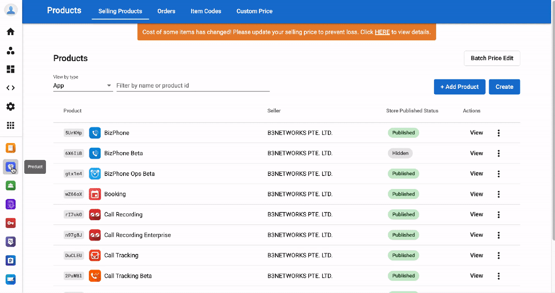This screenshot has width=555, height=293.
Task: View the BizPhone Ops Beta product
Action: coord(477,173)
